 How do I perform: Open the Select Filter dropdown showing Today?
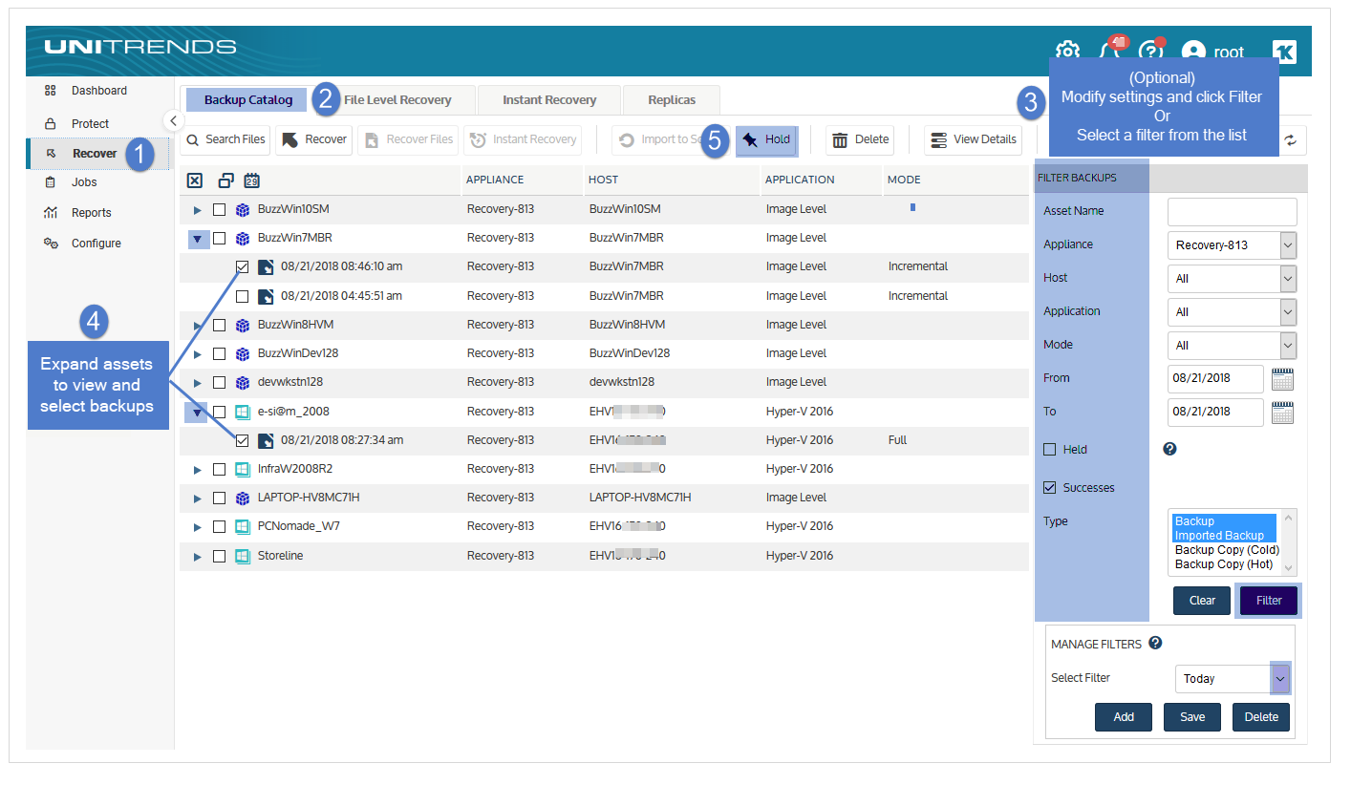click(x=1233, y=679)
